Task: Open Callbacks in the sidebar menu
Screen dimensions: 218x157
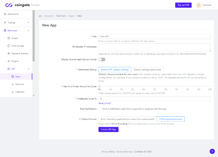Action: click(x=19, y=92)
